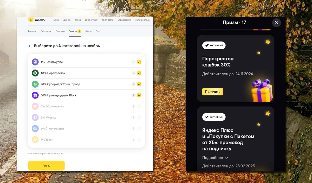Click the gift box image on Перекресток prize
The width and height of the screenshot is (312, 183).
click(x=262, y=91)
